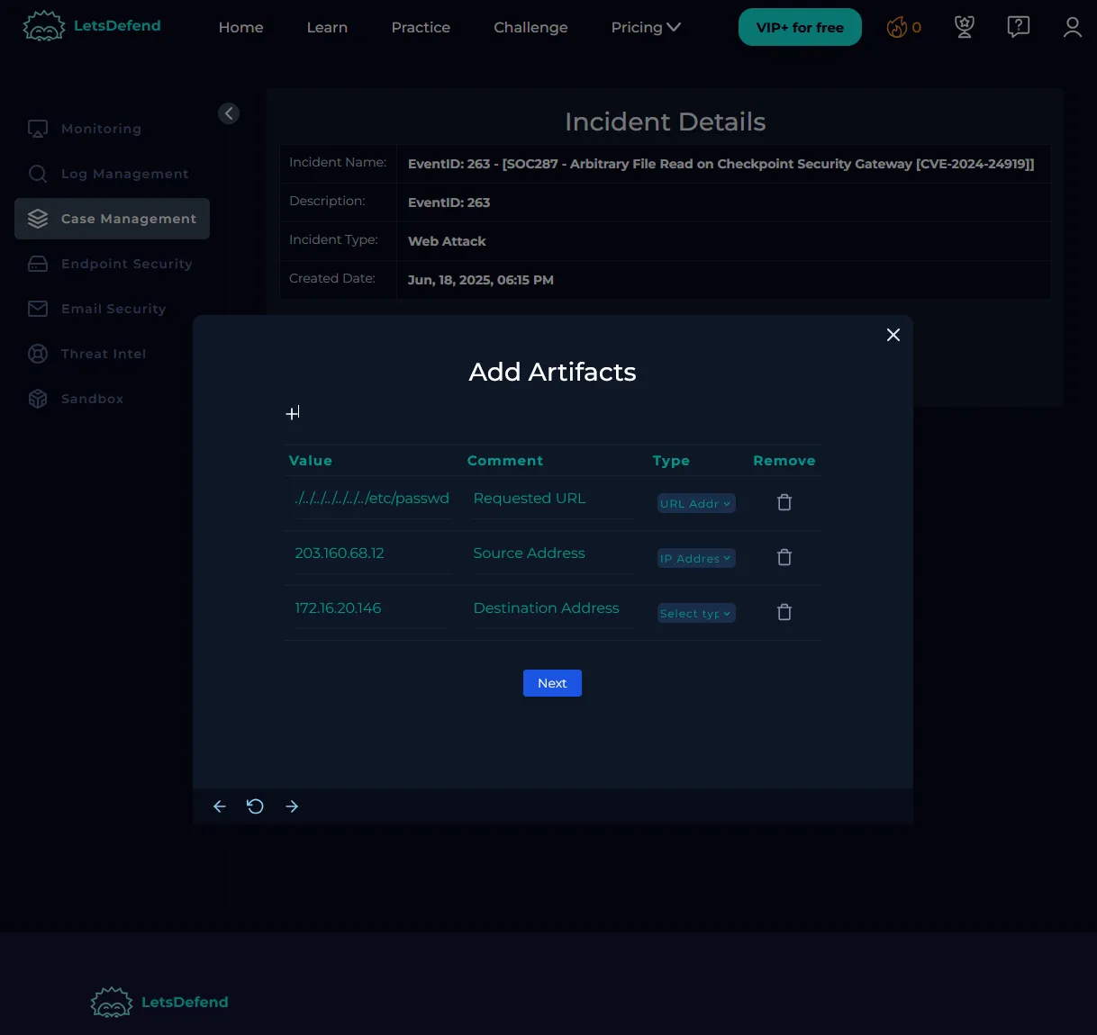Delete the Destination Address artifact row
This screenshot has height=1035, width=1097.
[784, 612]
